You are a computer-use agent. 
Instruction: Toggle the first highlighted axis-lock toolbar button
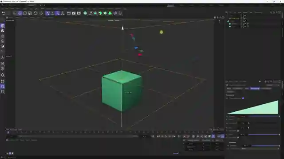coord(47,13)
